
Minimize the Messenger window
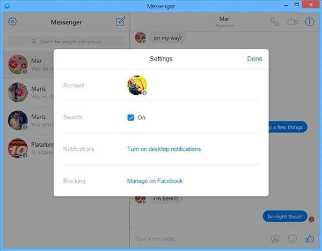[286, 5]
